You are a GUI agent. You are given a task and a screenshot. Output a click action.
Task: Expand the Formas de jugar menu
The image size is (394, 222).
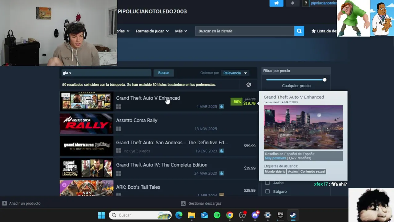[x=152, y=31]
